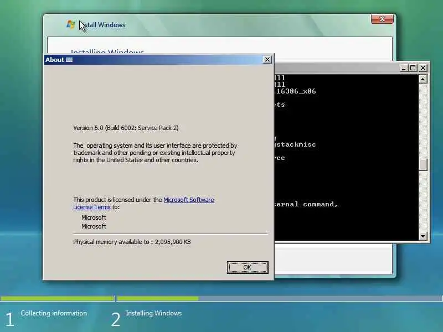443x332 pixels.
Task: Click the Version 6.0 Build 6002 text
Action: pyautogui.click(x=126, y=128)
